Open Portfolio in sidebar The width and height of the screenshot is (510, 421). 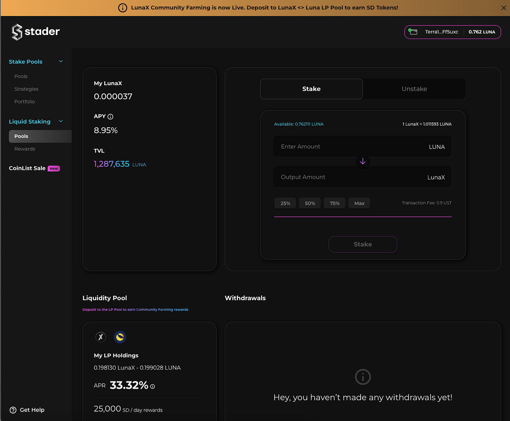click(24, 102)
